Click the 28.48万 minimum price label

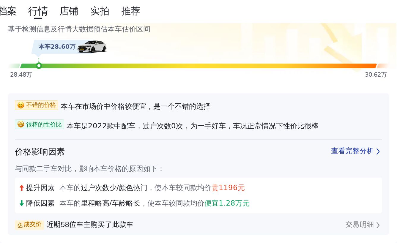(21, 75)
